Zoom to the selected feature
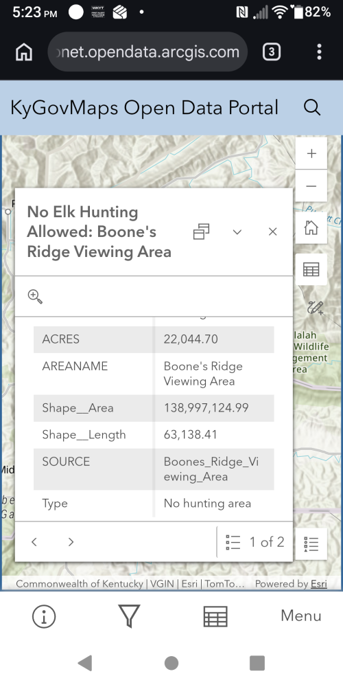This screenshot has height=687, width=343. (35, 297)
